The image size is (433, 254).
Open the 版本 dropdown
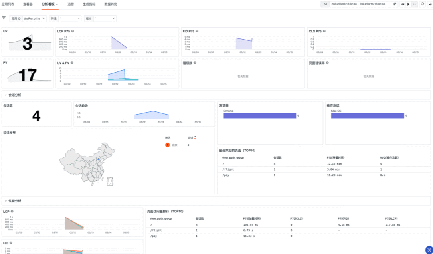[105, 18]
